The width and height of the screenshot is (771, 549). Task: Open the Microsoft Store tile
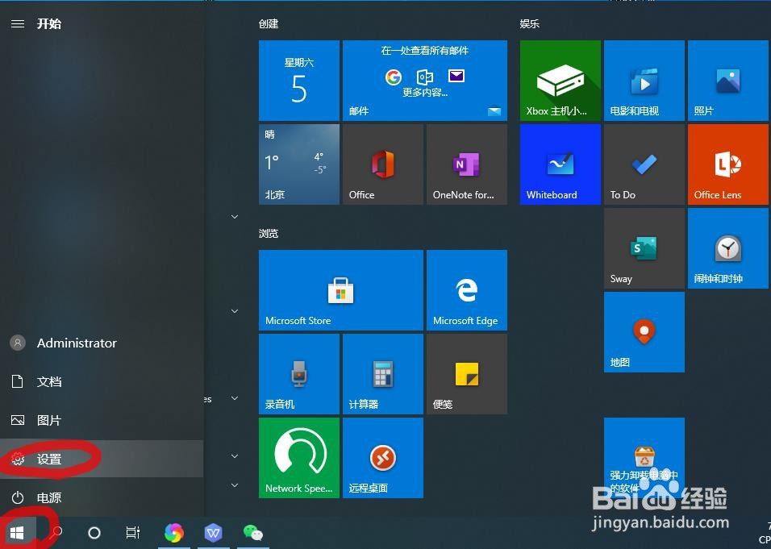click(x=341, y=290)
